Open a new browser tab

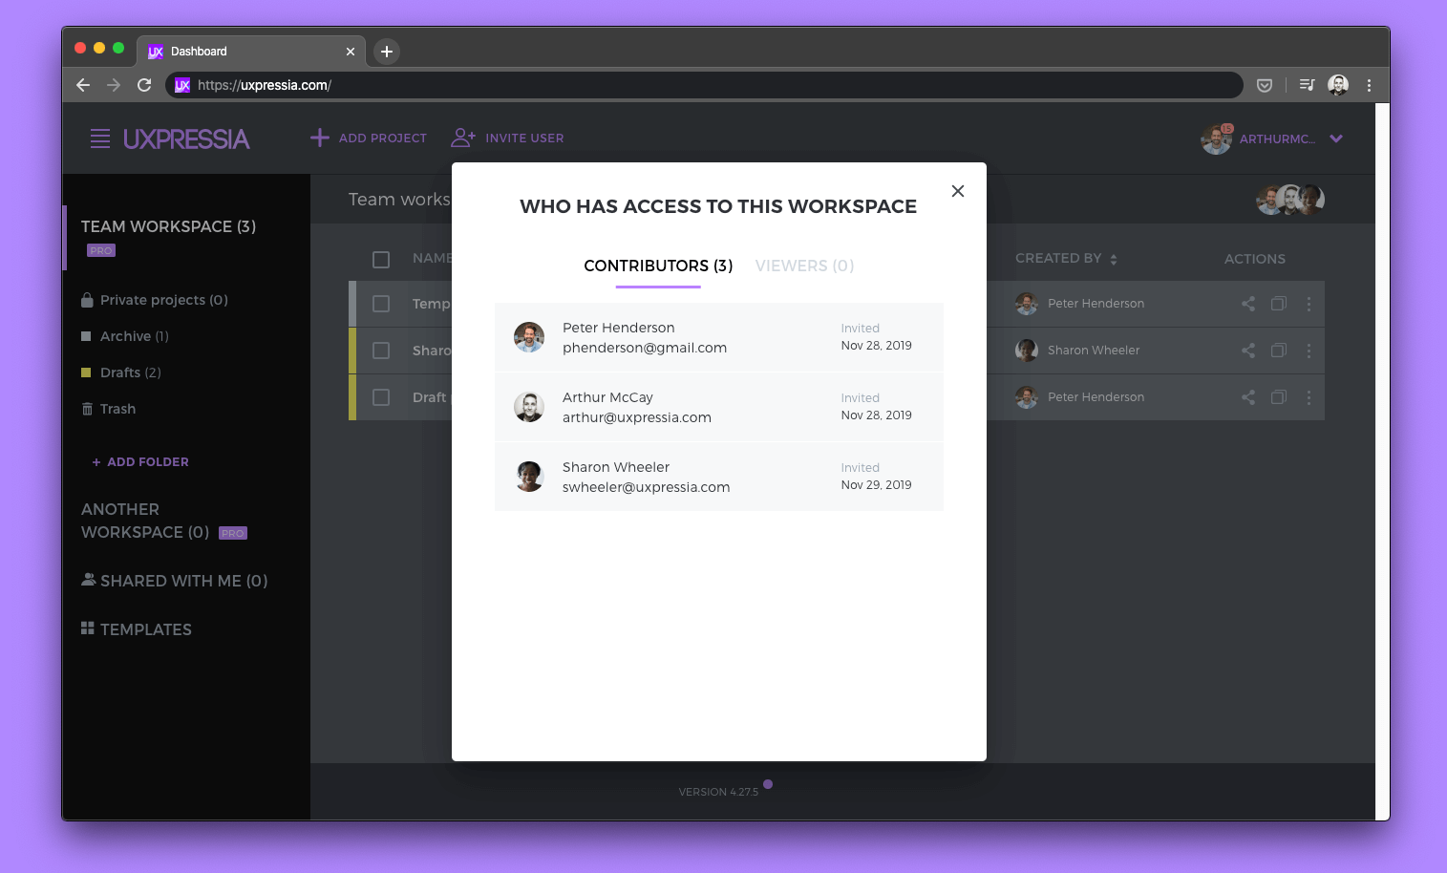[386, 52]
